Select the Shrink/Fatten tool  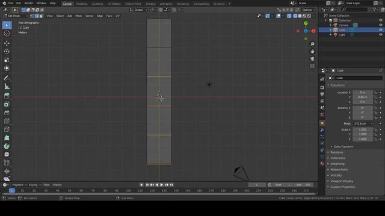click(x=7, y=171)
